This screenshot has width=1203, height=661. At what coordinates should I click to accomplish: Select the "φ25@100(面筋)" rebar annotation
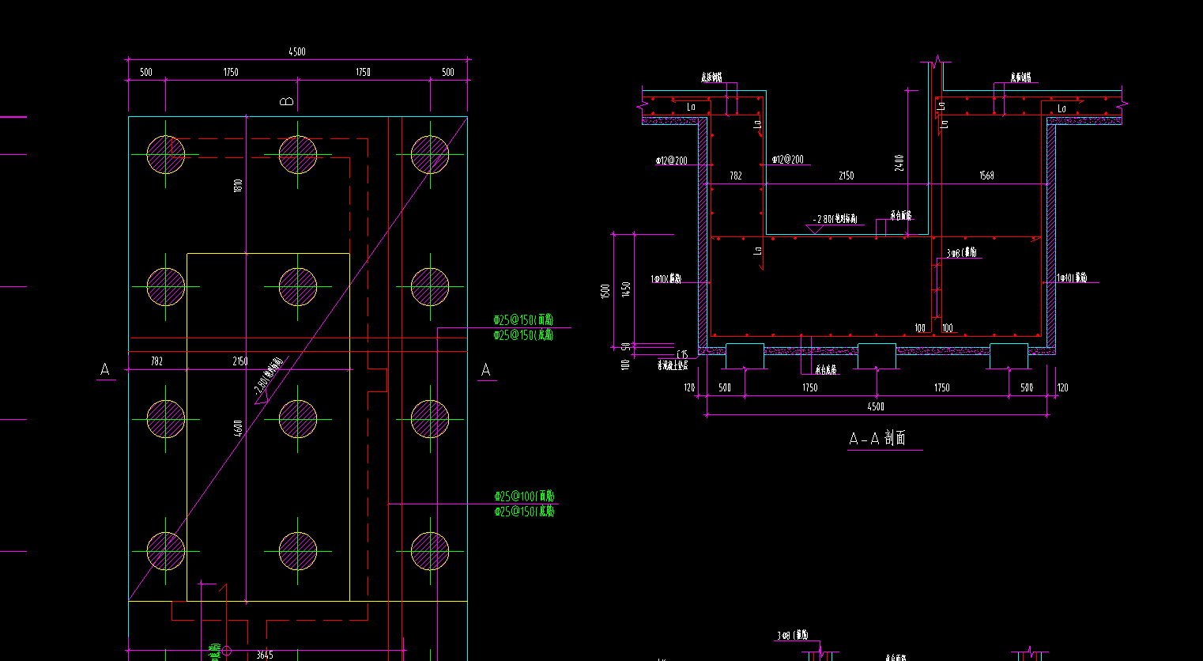click(524, 497)
